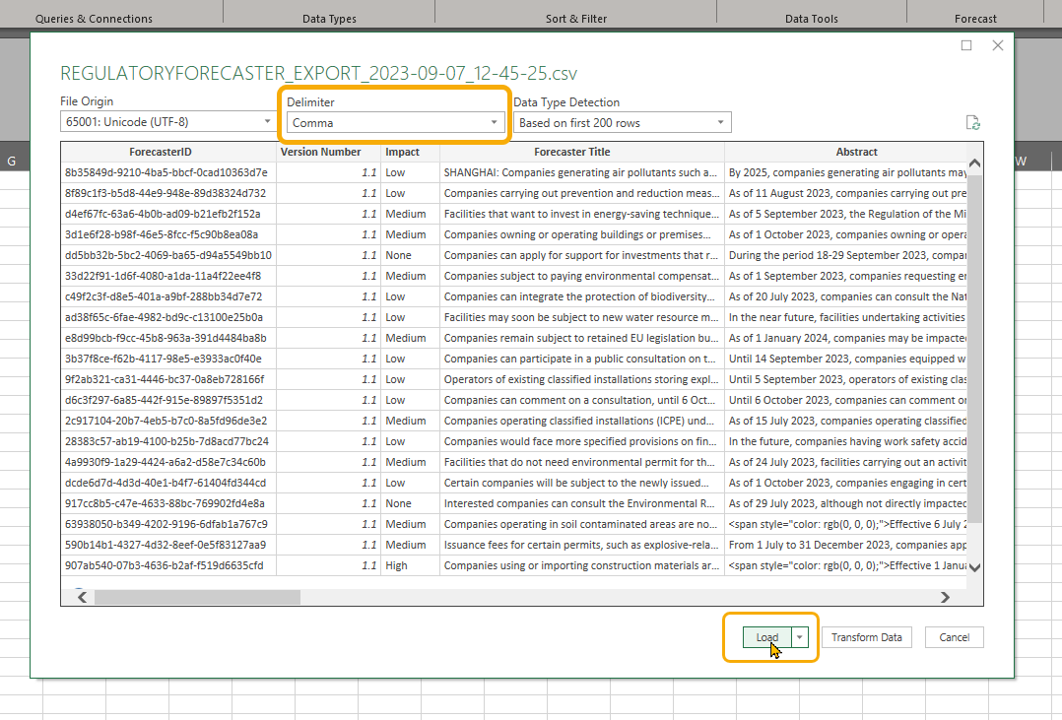Viewport: 1062px width, 720px height.
Task: Select the Abstract column header
Action: coord(846,152)
